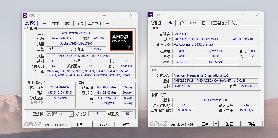Switch to 基准跑分 tab in the right window
This screenshot has height=138, width=278.
[x=220, y=23]
